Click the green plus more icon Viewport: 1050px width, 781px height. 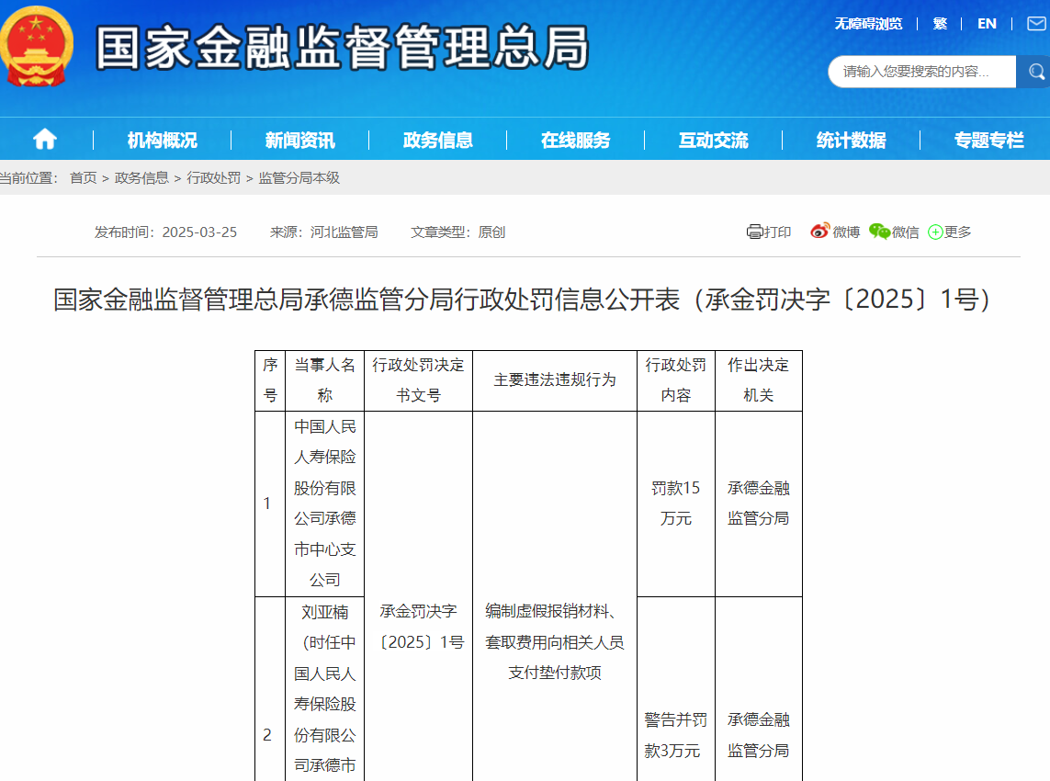[x=935, y=232]
